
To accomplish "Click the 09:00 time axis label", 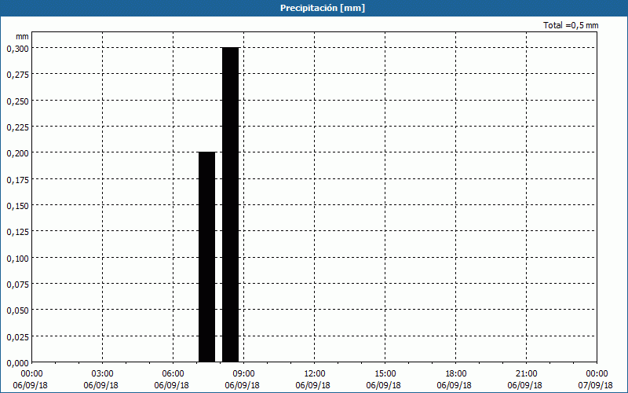I will pos(243,374).
